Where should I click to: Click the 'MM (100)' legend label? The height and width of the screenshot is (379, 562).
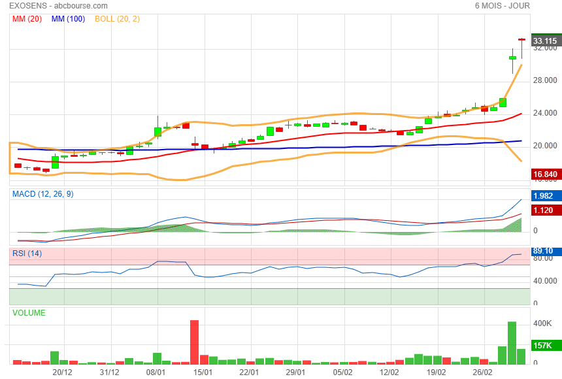point(68,19)
